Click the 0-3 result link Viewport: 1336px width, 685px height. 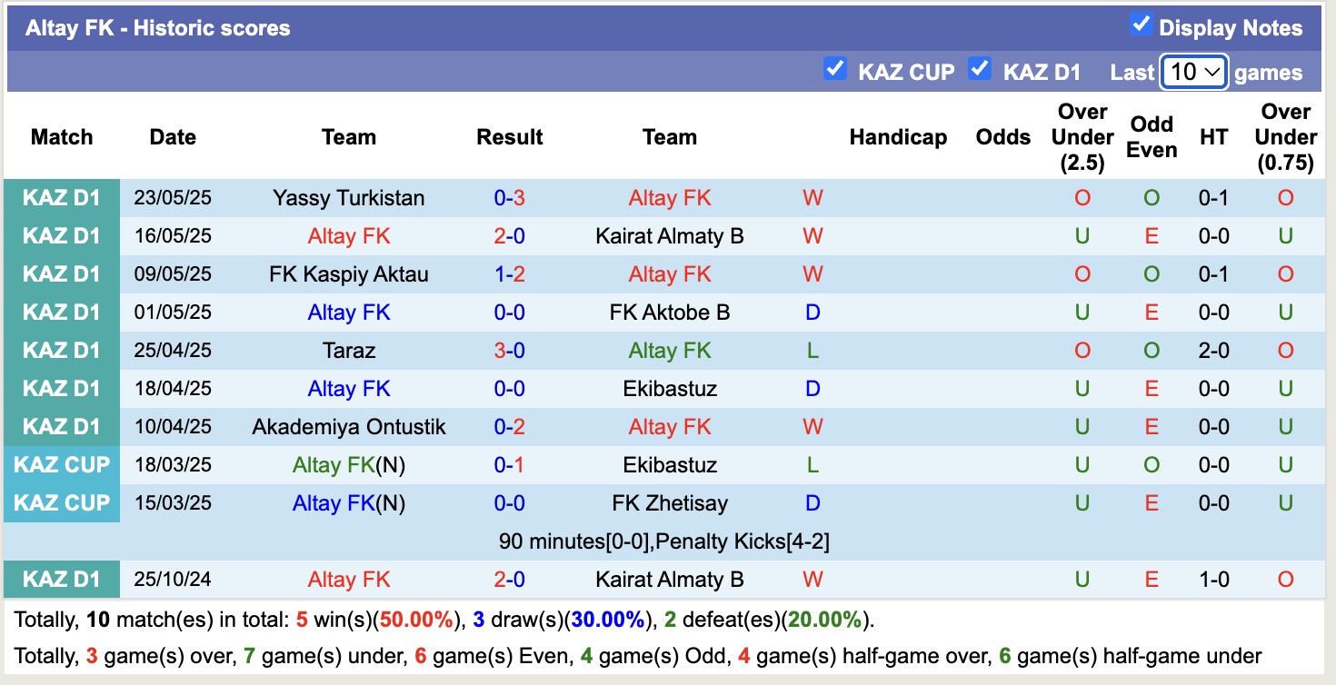pos(510,197)
